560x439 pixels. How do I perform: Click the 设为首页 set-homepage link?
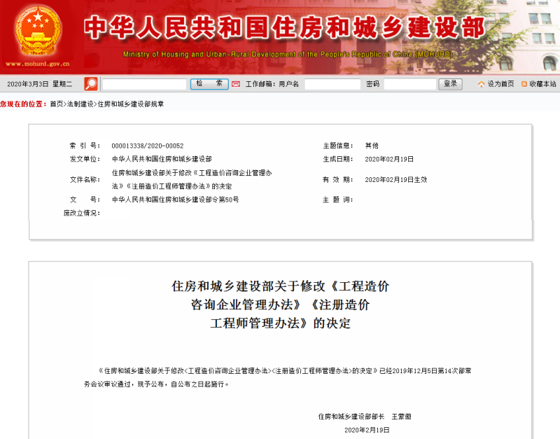point(500,84)
